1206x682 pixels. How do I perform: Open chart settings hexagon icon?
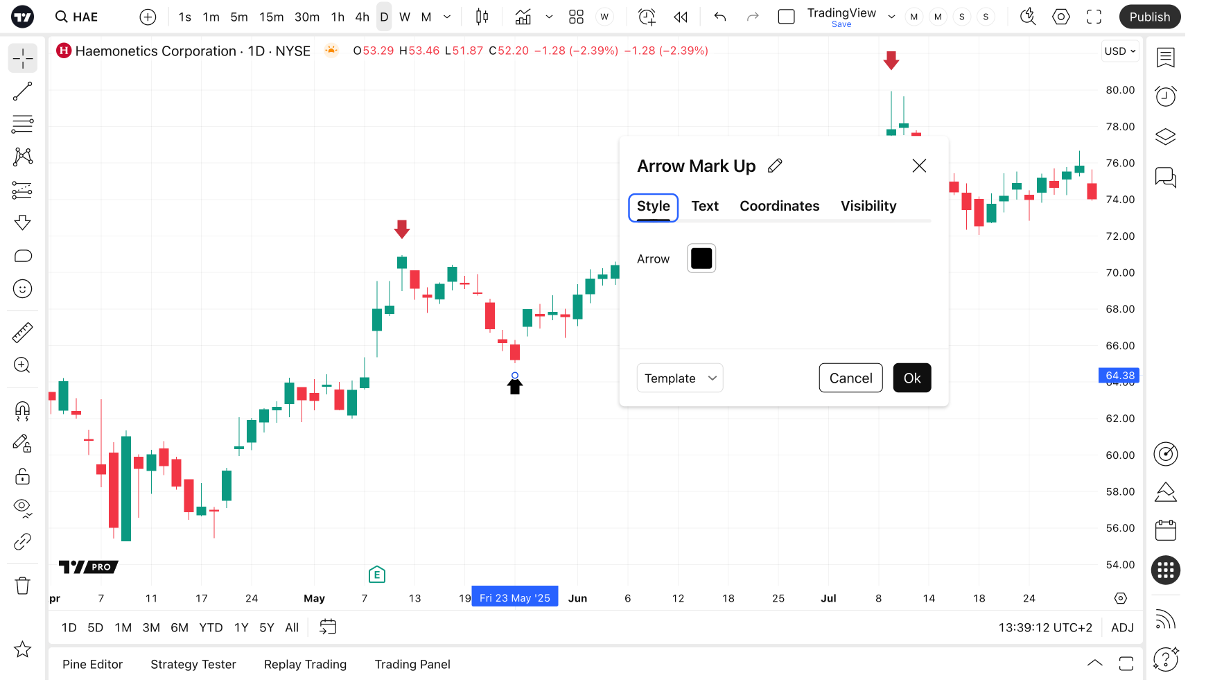pyautogui.click(x=1061, y=17)
